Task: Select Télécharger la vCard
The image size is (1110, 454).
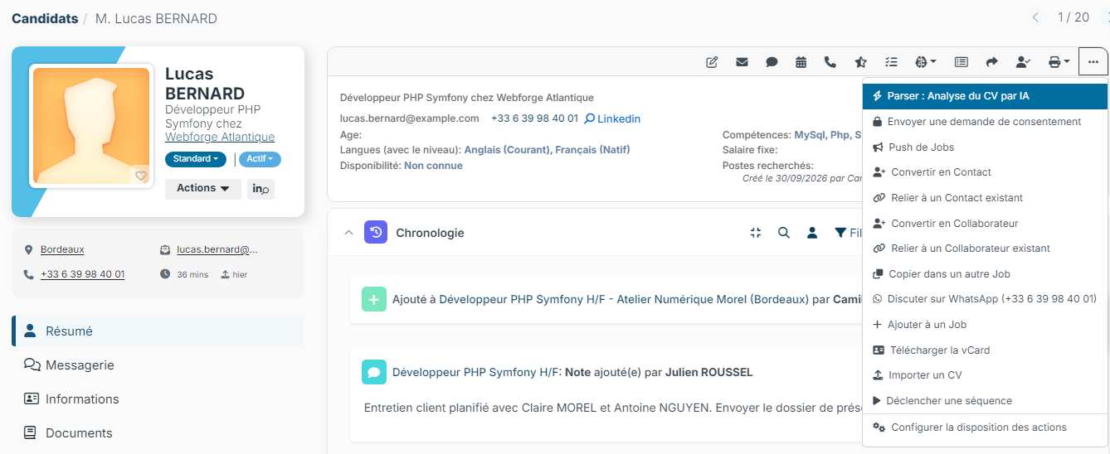Action: pyautogui.click(x=986, y=350)
